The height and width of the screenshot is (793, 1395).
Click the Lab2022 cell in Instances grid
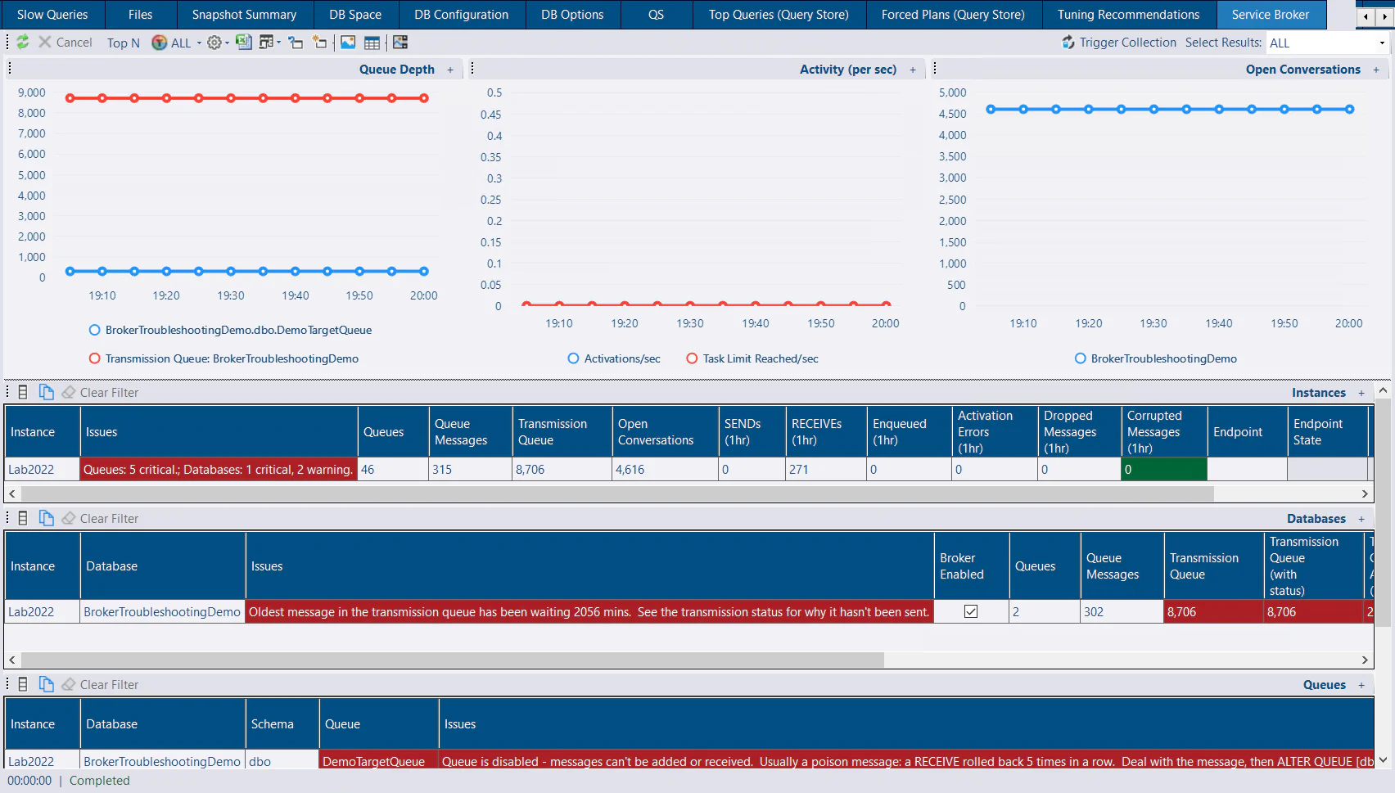click(42, 469)
